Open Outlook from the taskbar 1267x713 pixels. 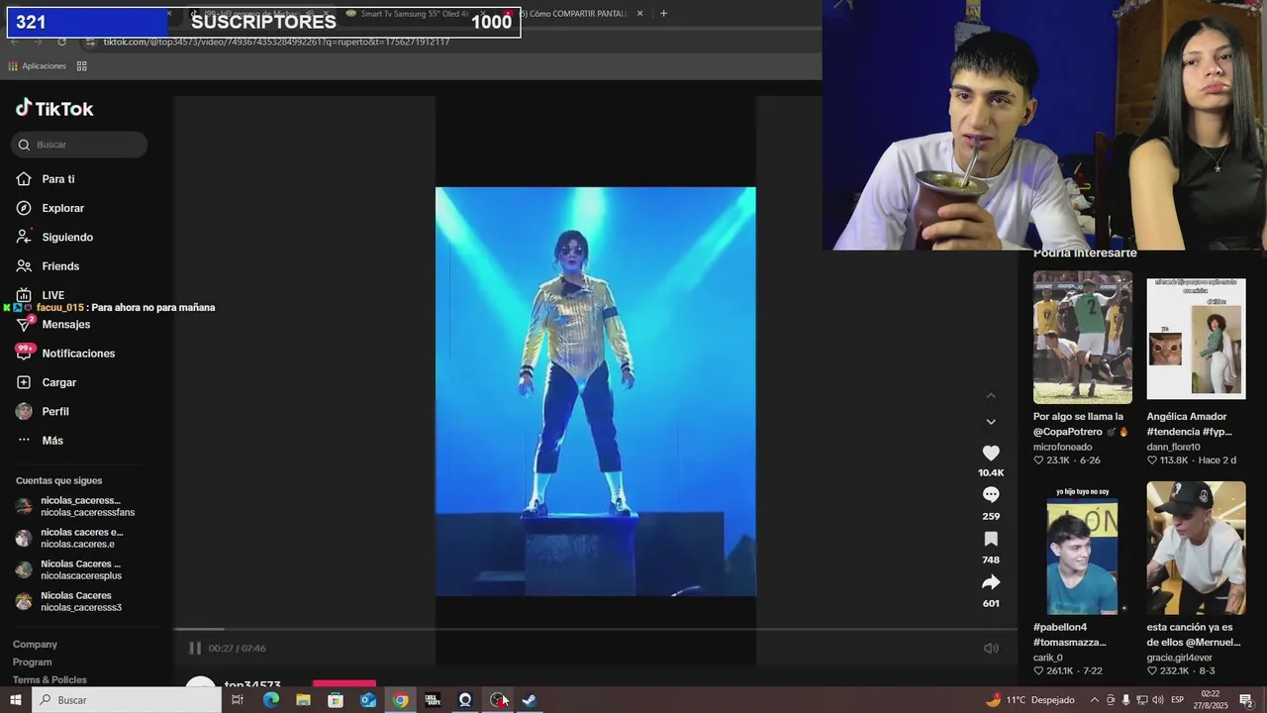click(368, 700)
